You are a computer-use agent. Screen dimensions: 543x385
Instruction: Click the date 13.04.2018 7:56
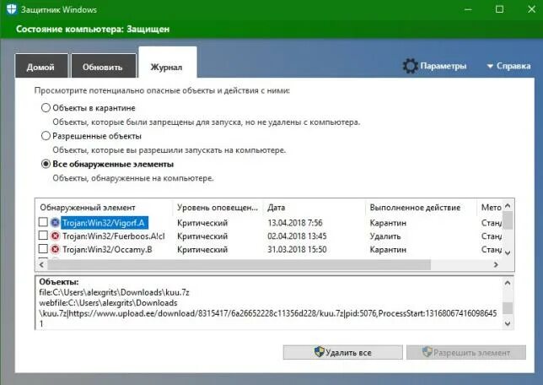(x=295, y=223)
